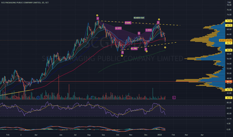Click the Jun label on the time axis

pos(61,135)
